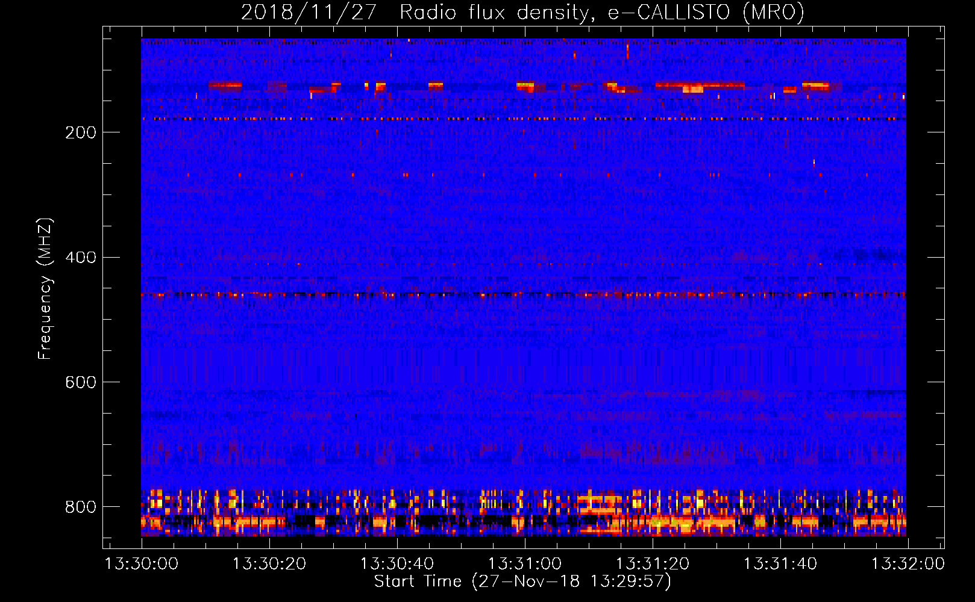Viewport: 975px width, 602px height.
Task: Click the '200' frequency tick label
Action: (81, 132)
